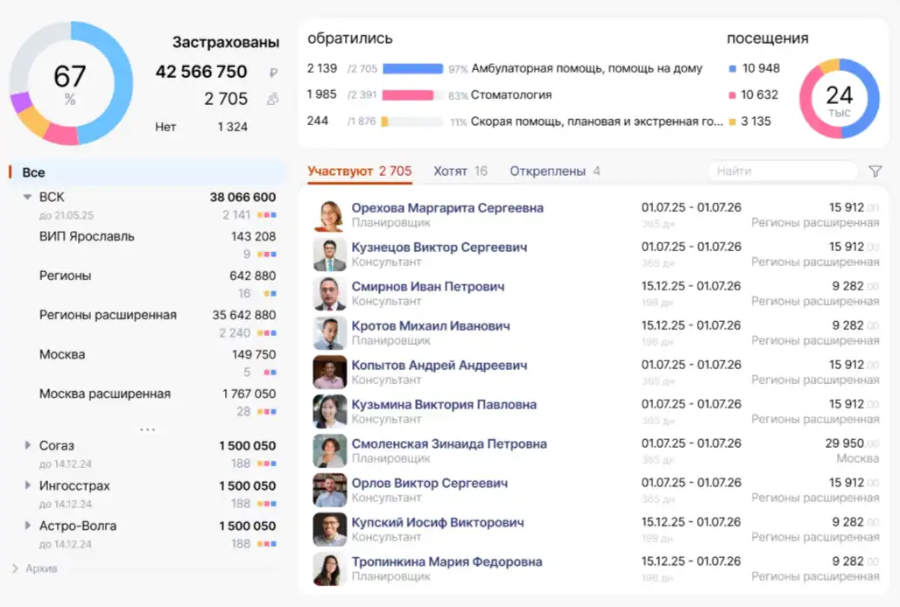Open Тропинкина Мария Федоровна's avatar photo
The width and height of the screenshot is (900, 607).
pyautogui.click(x=329, y=569)
